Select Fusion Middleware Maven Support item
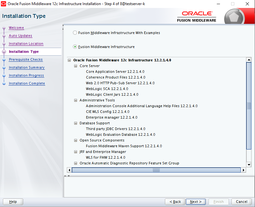 point(124,146)
